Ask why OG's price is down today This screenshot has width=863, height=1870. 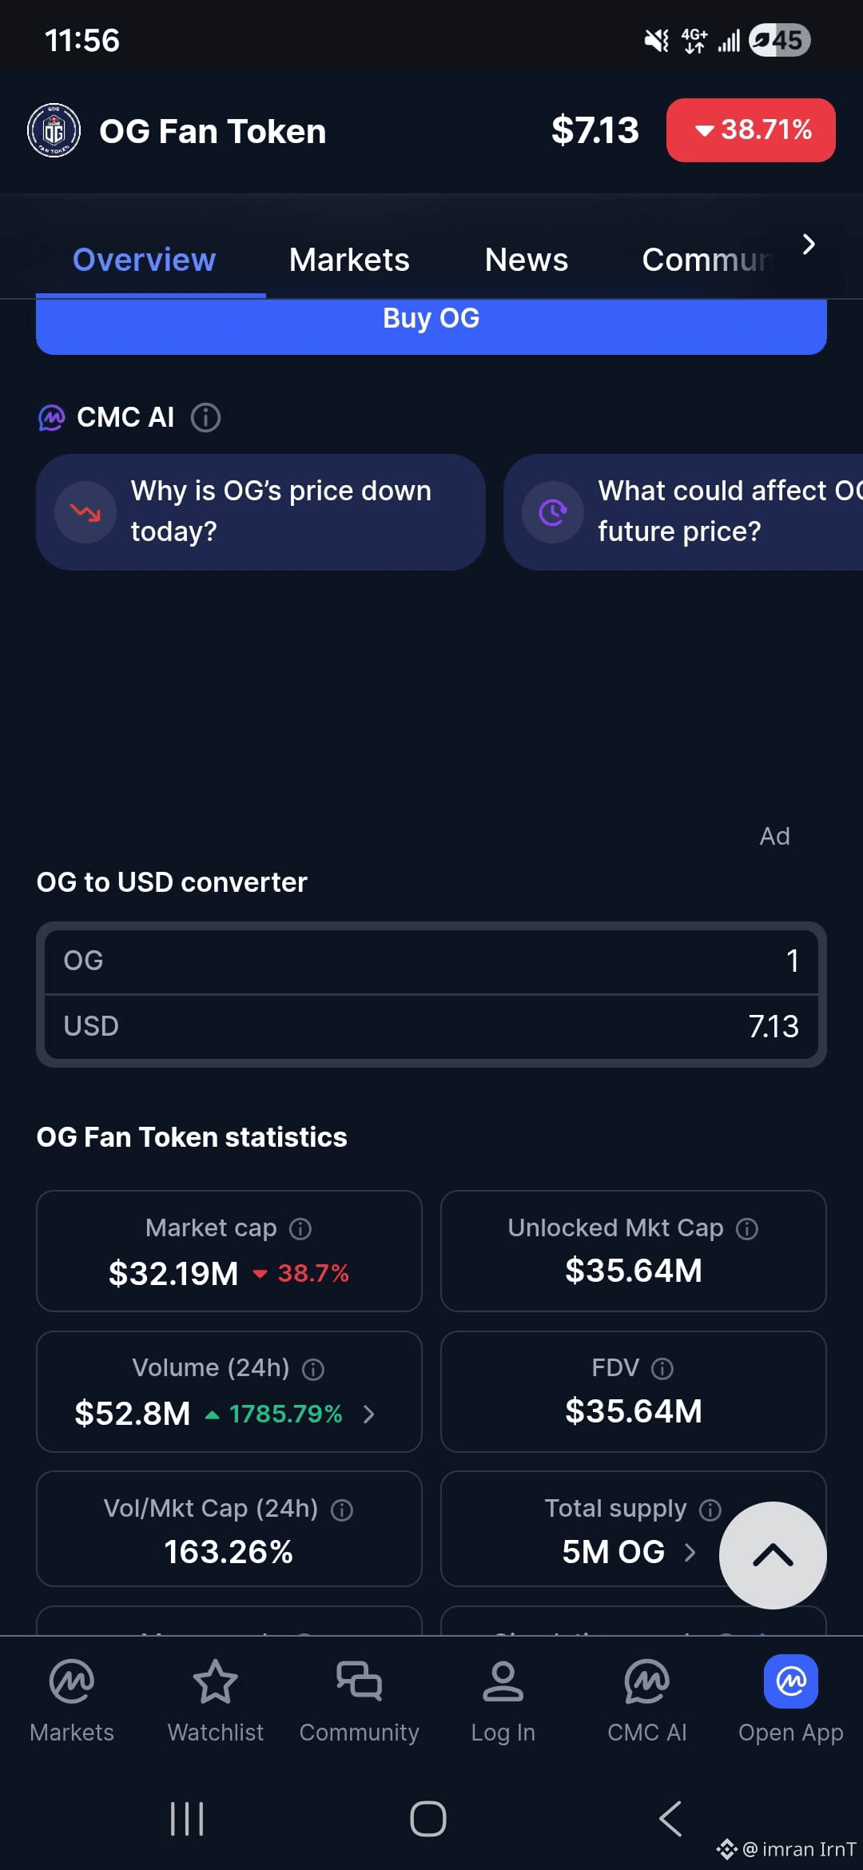point(260,511)
